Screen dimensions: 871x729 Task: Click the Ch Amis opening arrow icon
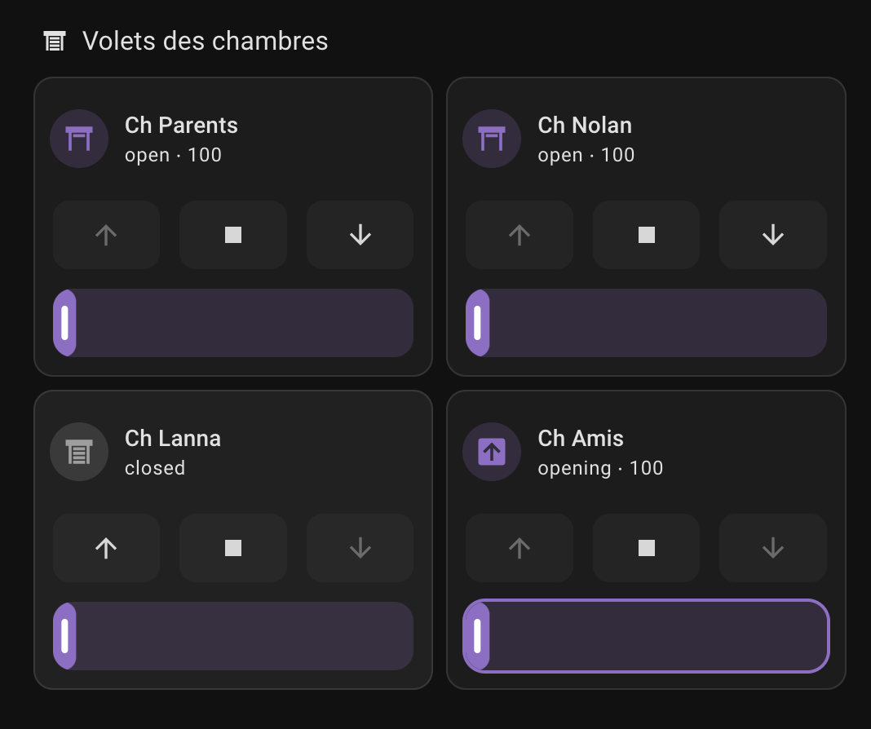[x=492, y=452]
